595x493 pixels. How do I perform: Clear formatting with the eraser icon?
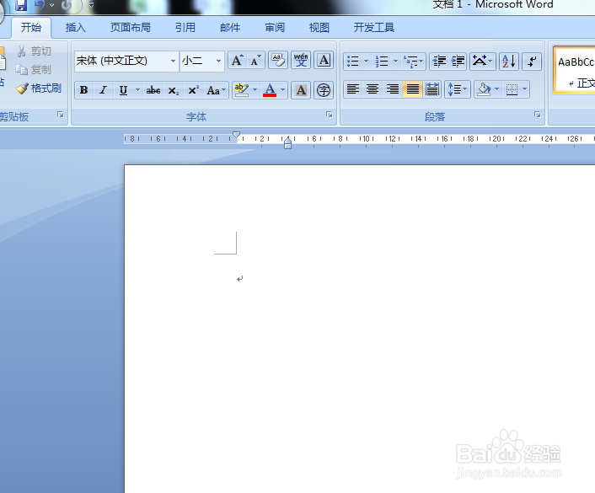click(x=278, y=61)
